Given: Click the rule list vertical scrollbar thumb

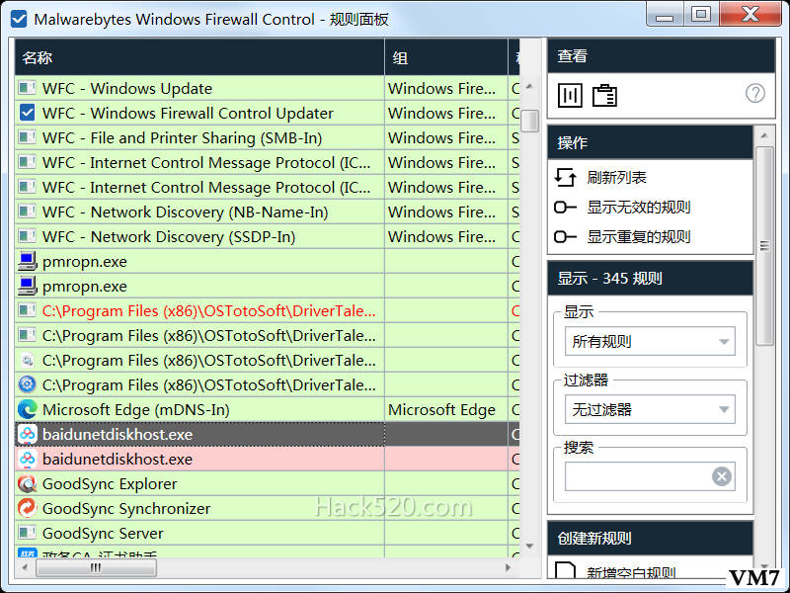Looking at the screenshot, I should click(529, 121).
